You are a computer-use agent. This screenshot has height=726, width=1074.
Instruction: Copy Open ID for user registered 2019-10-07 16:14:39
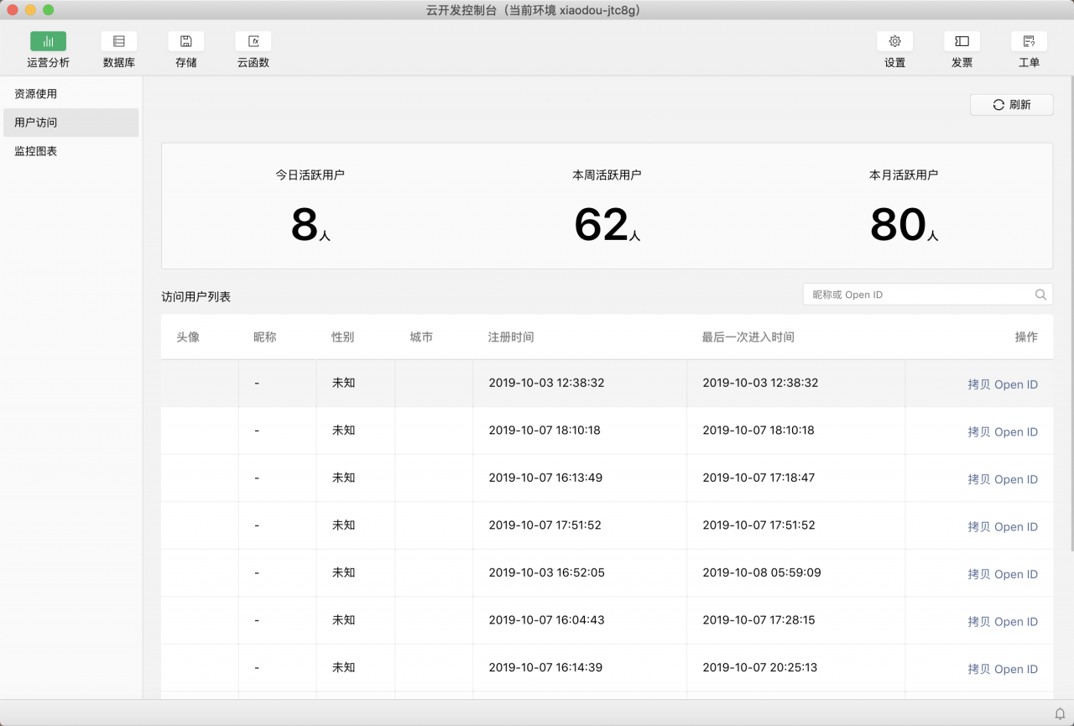click(x=1002, y=669)
